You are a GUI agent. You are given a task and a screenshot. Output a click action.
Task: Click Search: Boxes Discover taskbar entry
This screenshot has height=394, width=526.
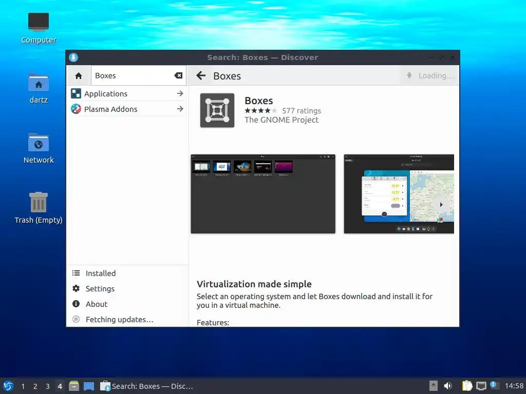(x=147, y=386)
